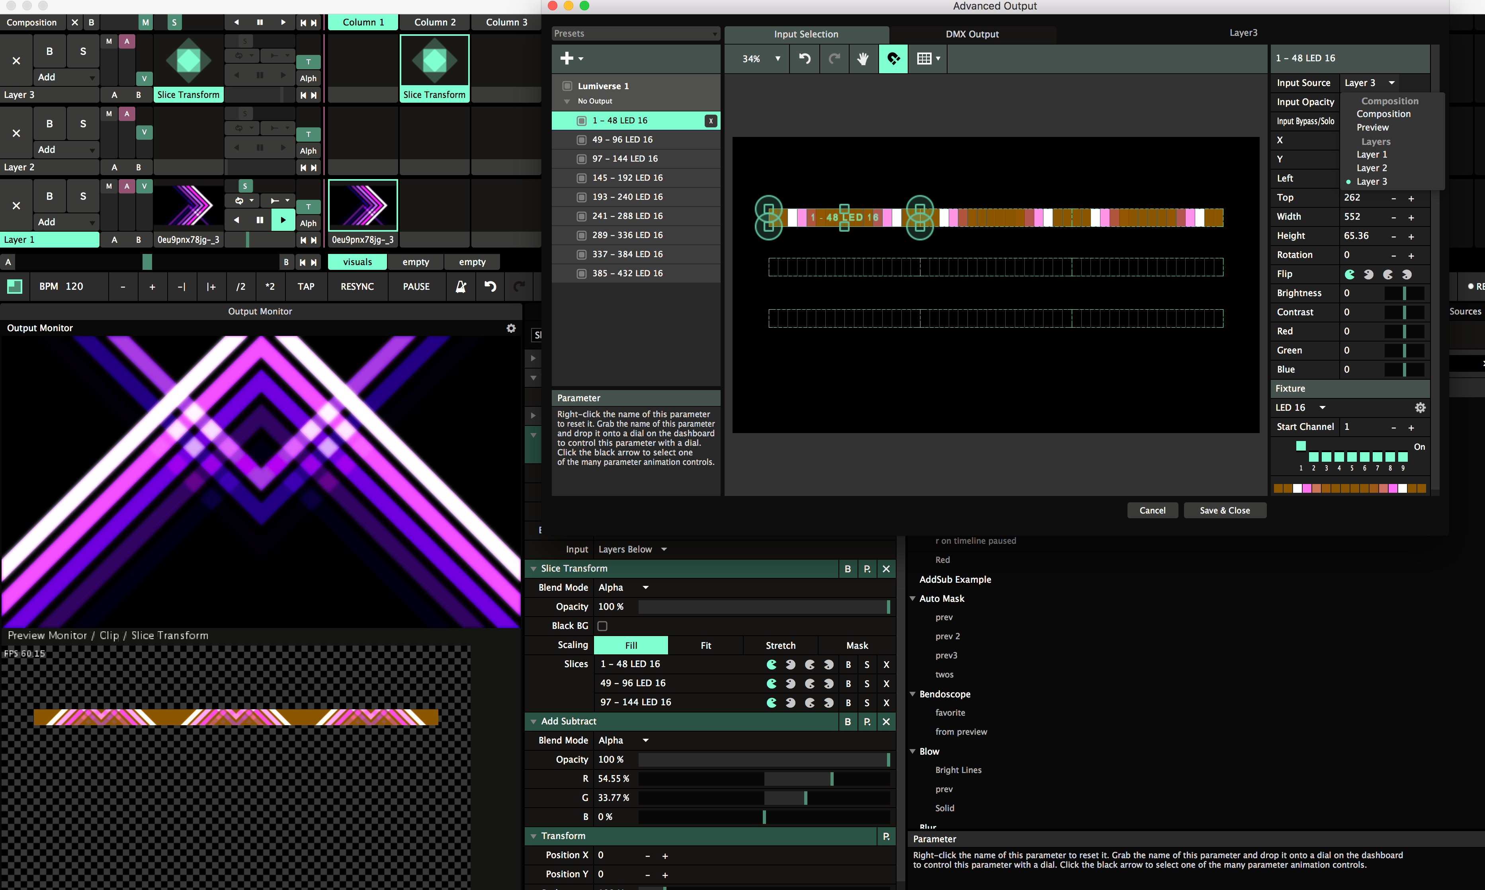Click the metronome icon beside PAUSE
The height and width of the screenshot is (890, 1485).
pos(461,287)
